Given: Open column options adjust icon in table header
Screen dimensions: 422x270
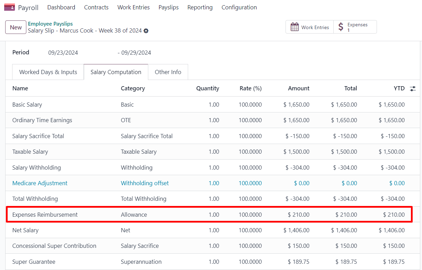Looking at the screenshot, I should point(413,89).
